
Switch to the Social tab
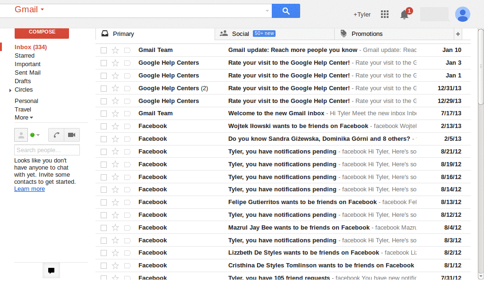pyautogui.click(x=241, y=34)
